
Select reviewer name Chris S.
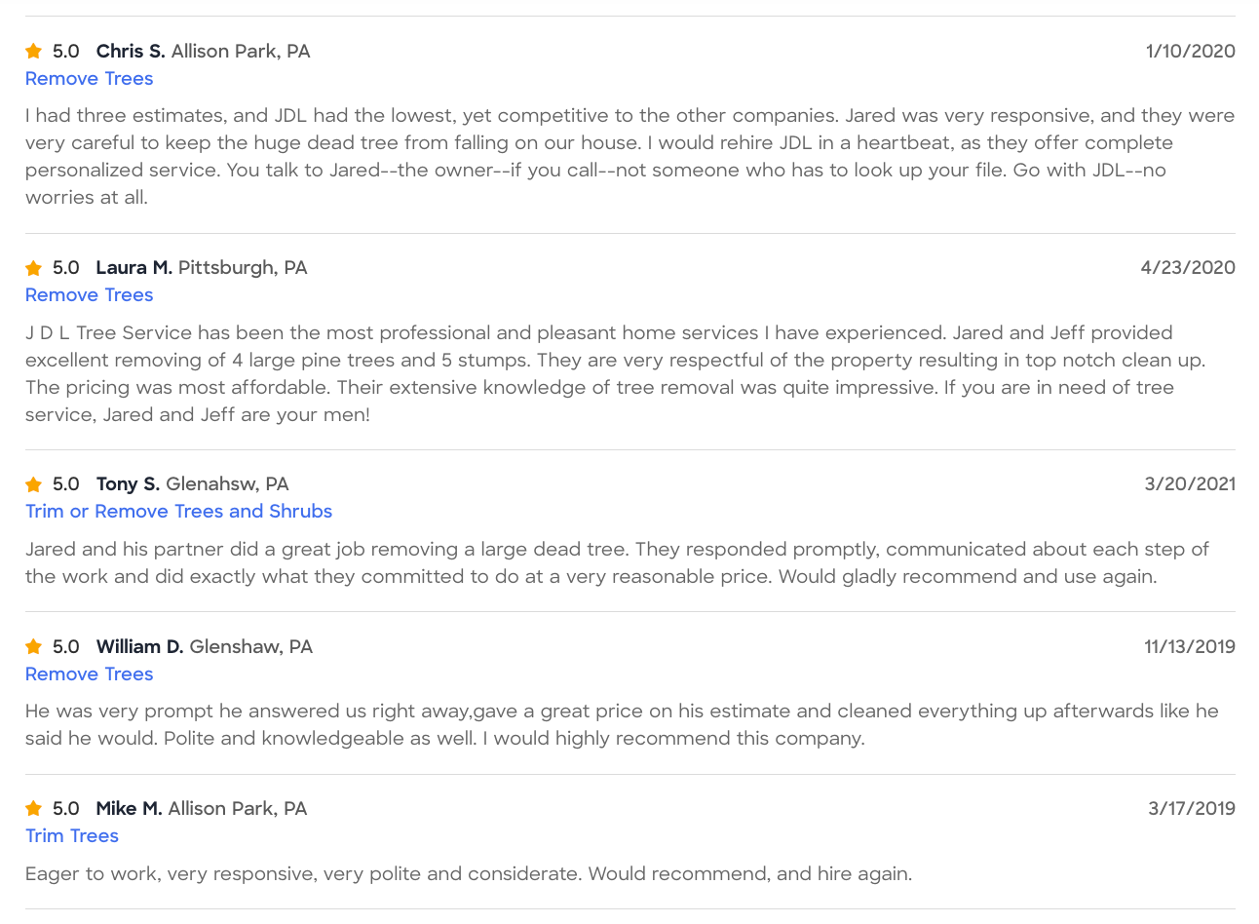click(131, 51)
